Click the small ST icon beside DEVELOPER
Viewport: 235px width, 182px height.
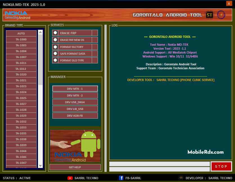click(181, 178)
